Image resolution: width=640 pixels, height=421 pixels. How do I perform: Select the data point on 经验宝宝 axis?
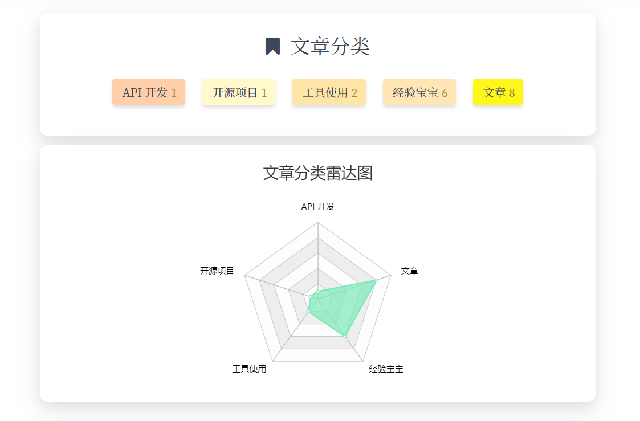pyautogui.click(x=345, y=336)
